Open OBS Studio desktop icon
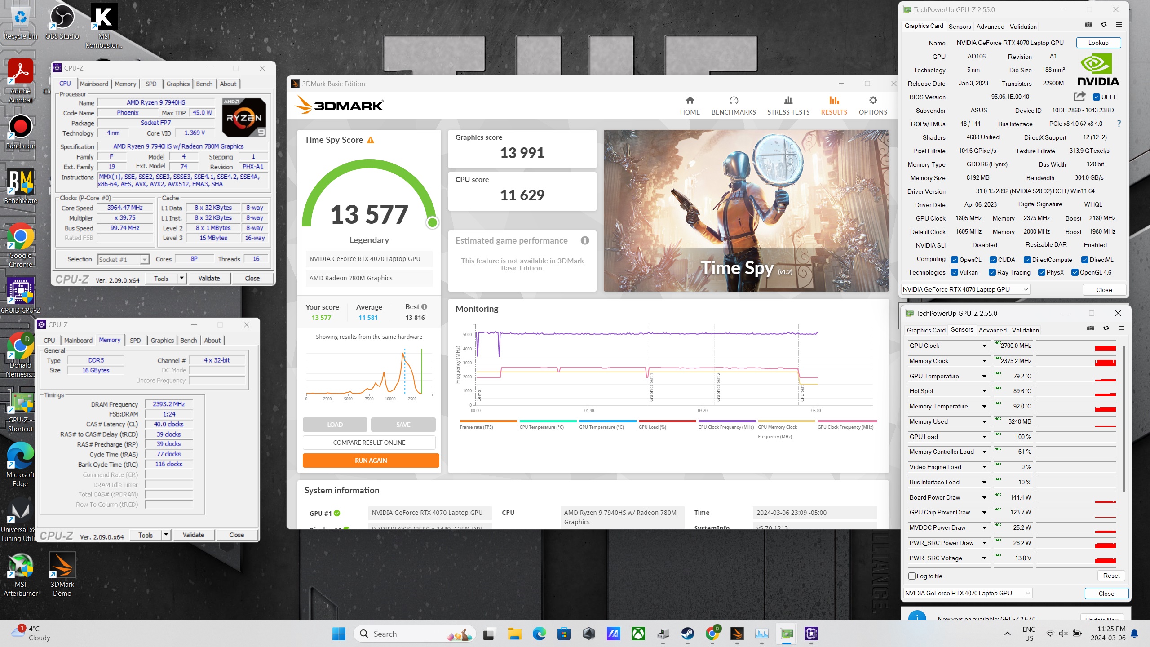The height and width of the screenshot is (647, 1150). (62, 22)
